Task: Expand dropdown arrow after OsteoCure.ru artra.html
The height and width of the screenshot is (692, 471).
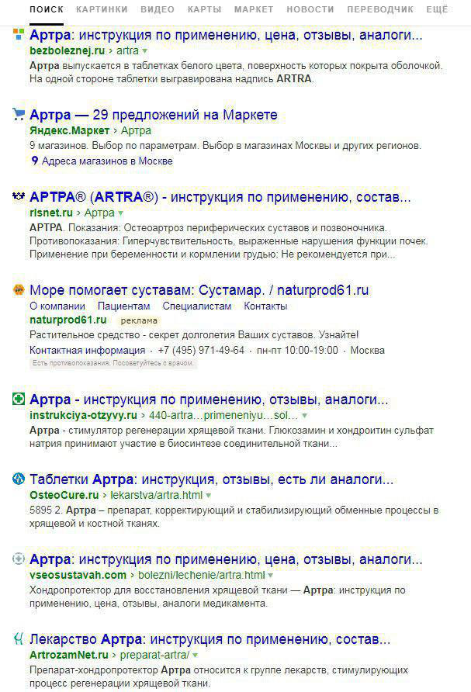Action: coord(209,496)
